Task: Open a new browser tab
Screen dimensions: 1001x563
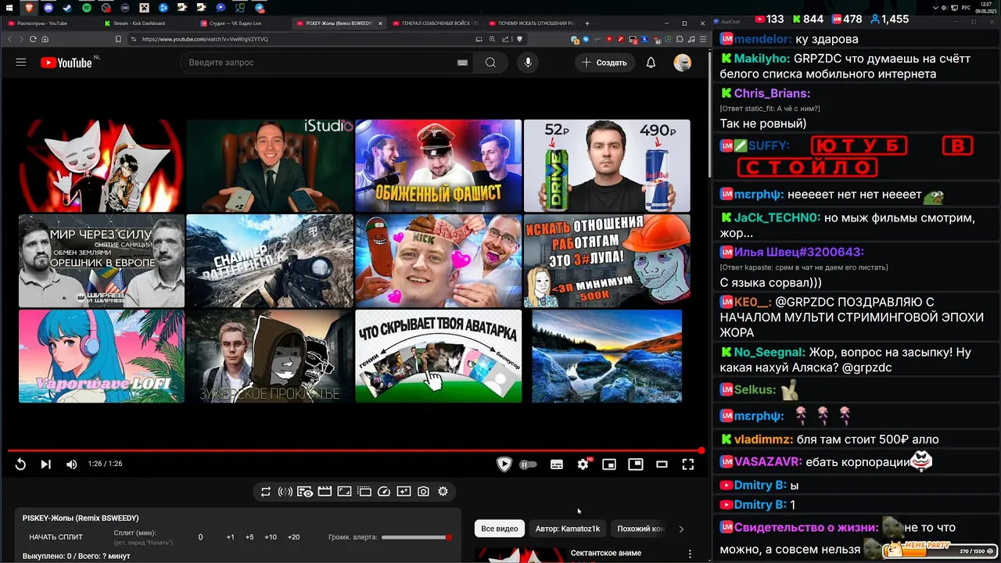Action: tap(587, 23)
